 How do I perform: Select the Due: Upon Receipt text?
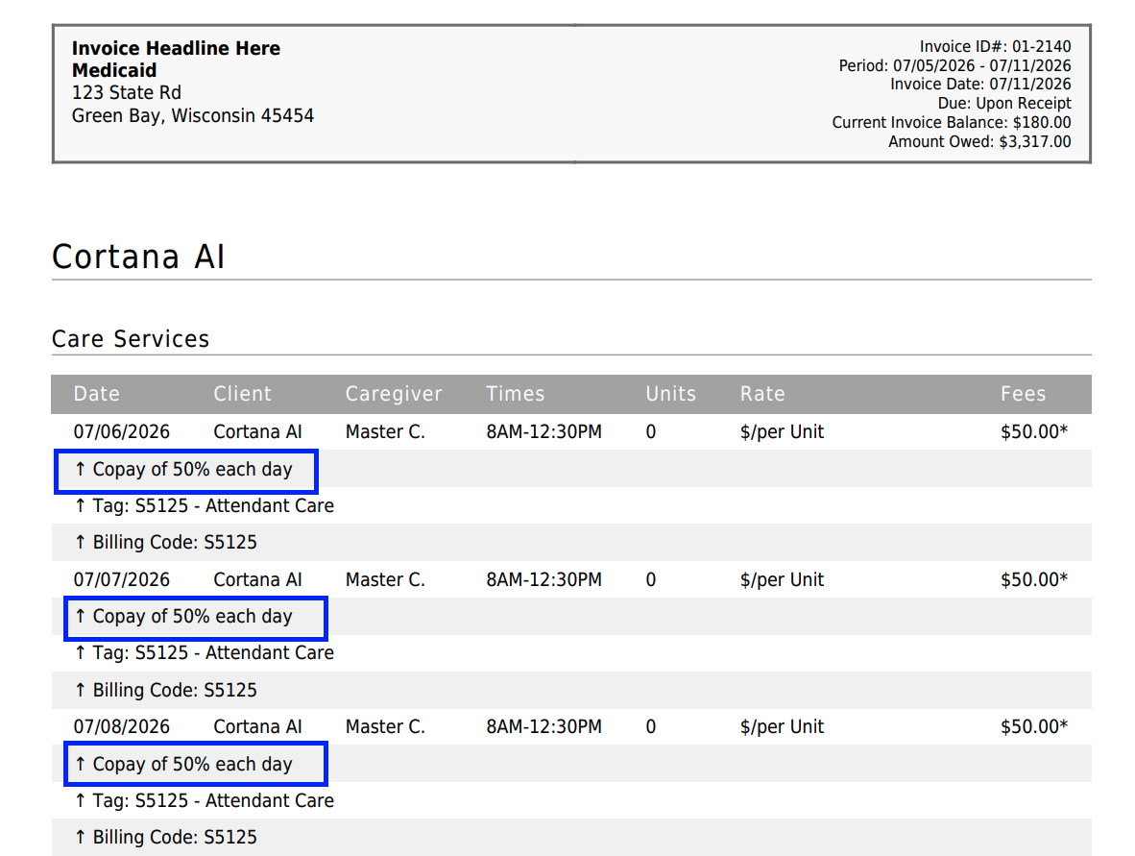(x=1004, y=103)
